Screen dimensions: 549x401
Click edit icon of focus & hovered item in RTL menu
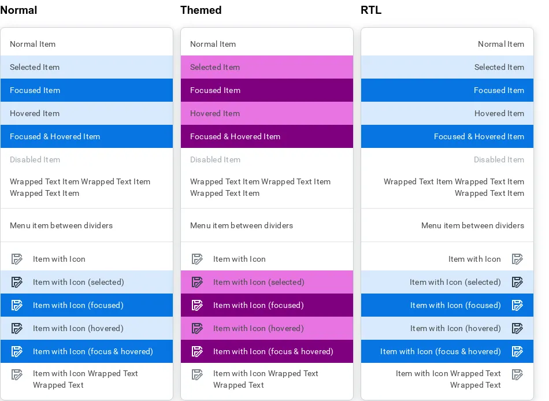point(517,352)
